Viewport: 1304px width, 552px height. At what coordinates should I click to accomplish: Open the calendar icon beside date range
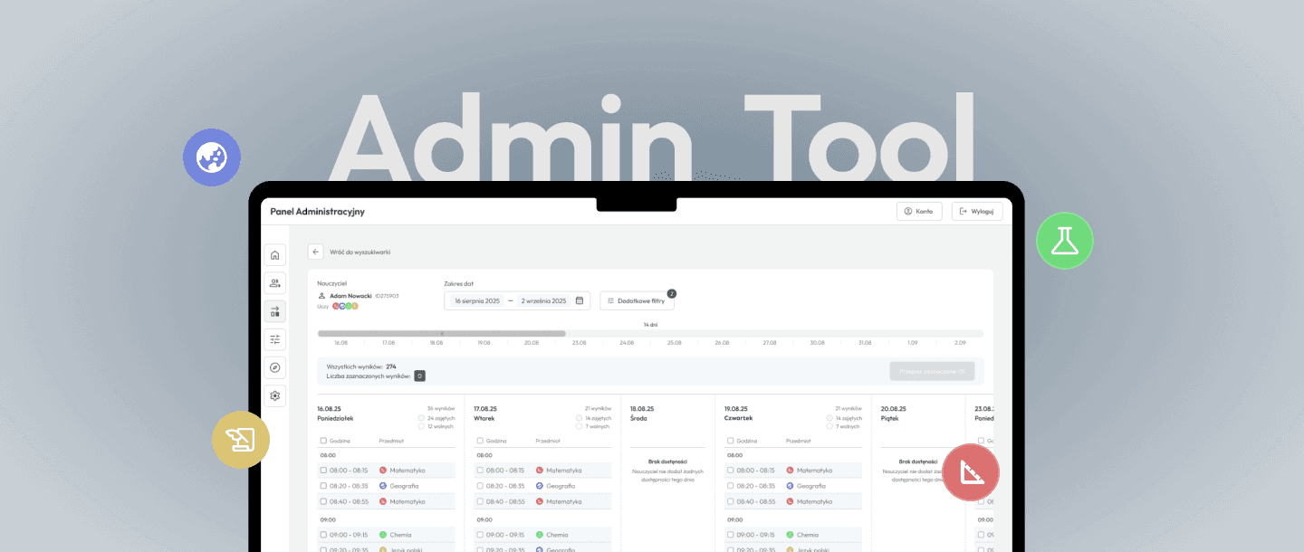[580, 300]
